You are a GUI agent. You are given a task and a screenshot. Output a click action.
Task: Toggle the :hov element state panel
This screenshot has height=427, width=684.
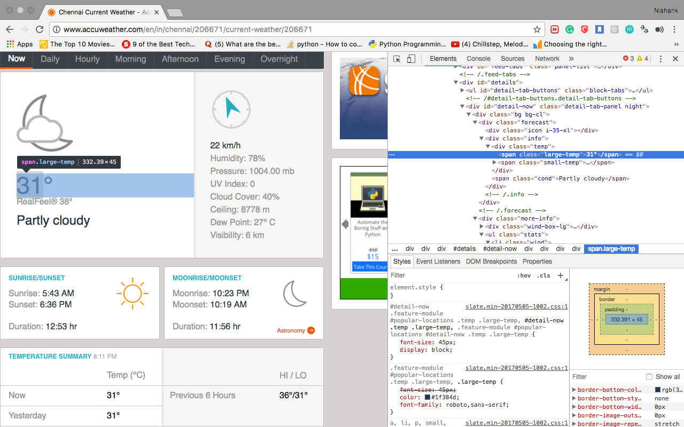click(524, 275)
